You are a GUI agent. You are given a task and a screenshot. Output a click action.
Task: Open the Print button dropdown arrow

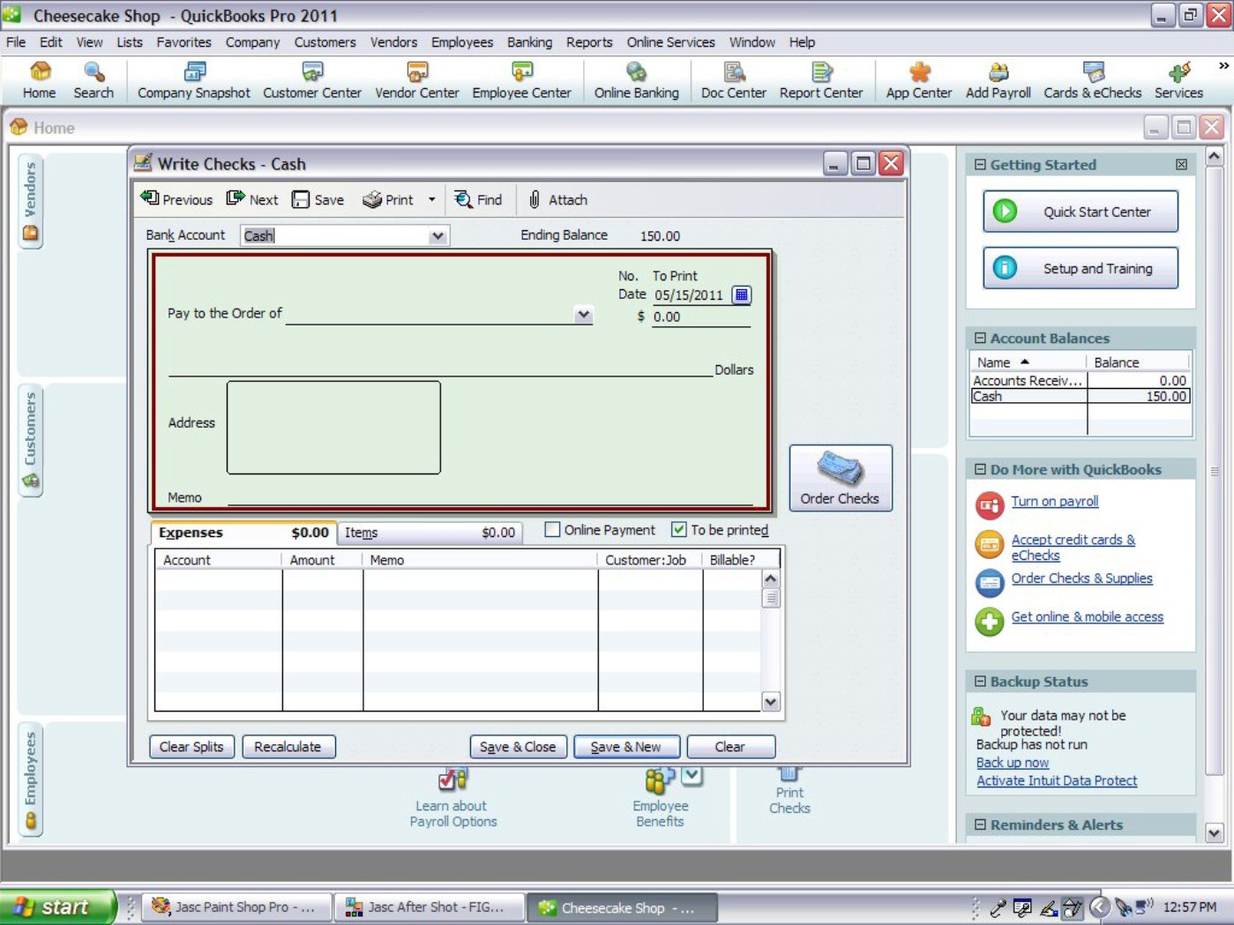431,199
